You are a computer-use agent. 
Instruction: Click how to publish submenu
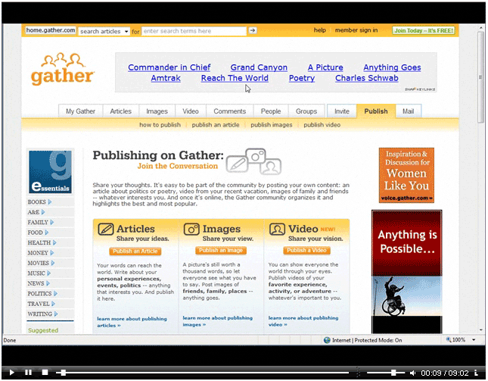[x=160, y=125]
